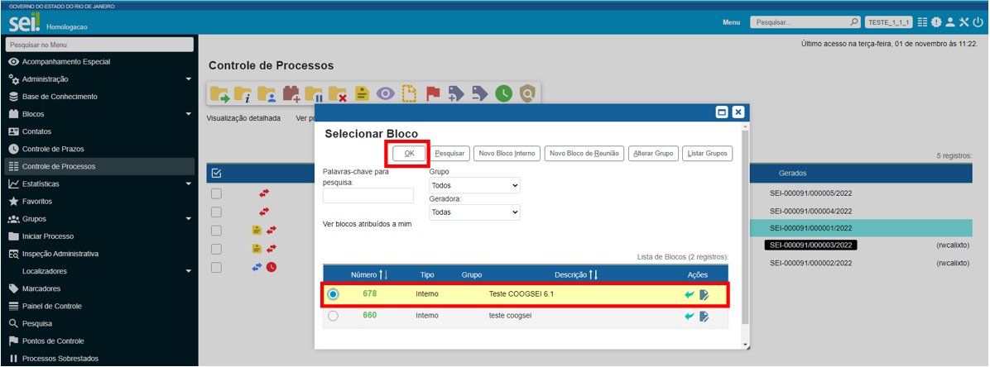Open the wrench and screwdriver settings icon

click(964, 22)
